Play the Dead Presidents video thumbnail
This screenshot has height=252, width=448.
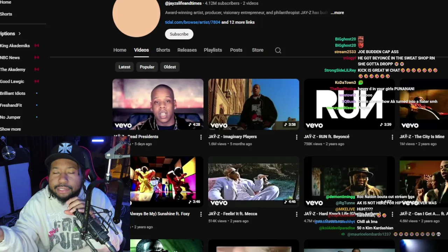[158, 104]
